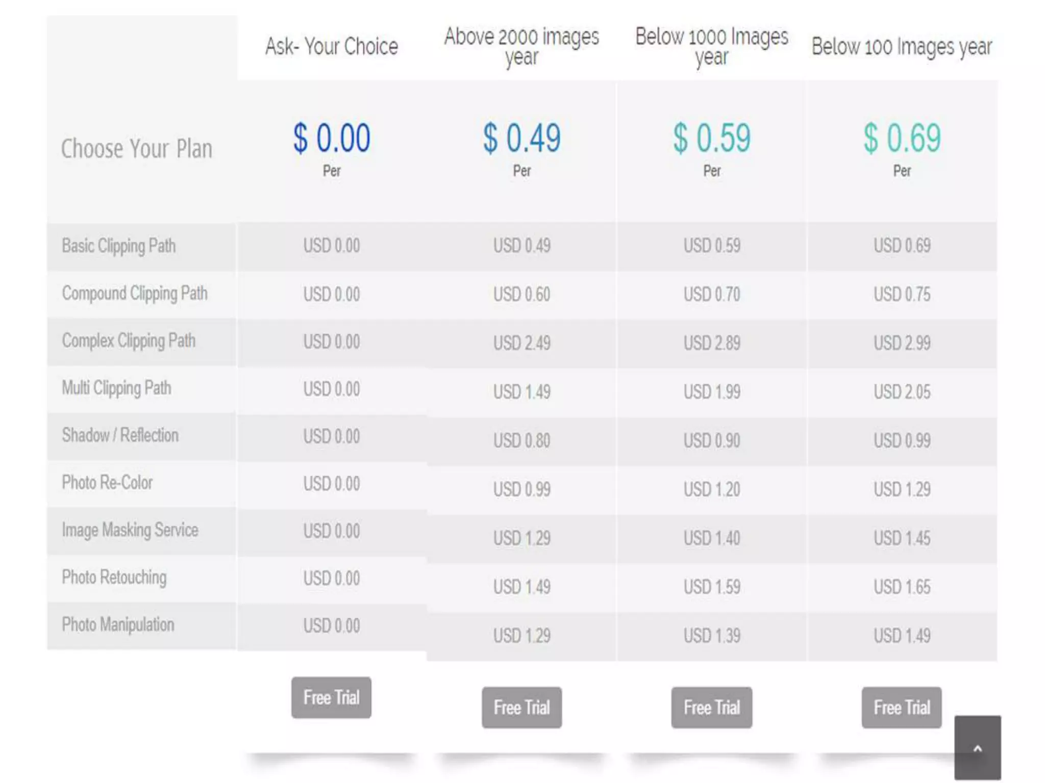The image size is (1045, 783).
Task: Select the Below 100 Images year header
Action: [902, 47]
